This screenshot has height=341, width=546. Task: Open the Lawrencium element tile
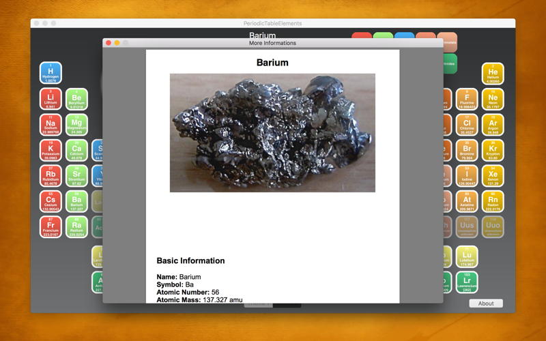467,282
